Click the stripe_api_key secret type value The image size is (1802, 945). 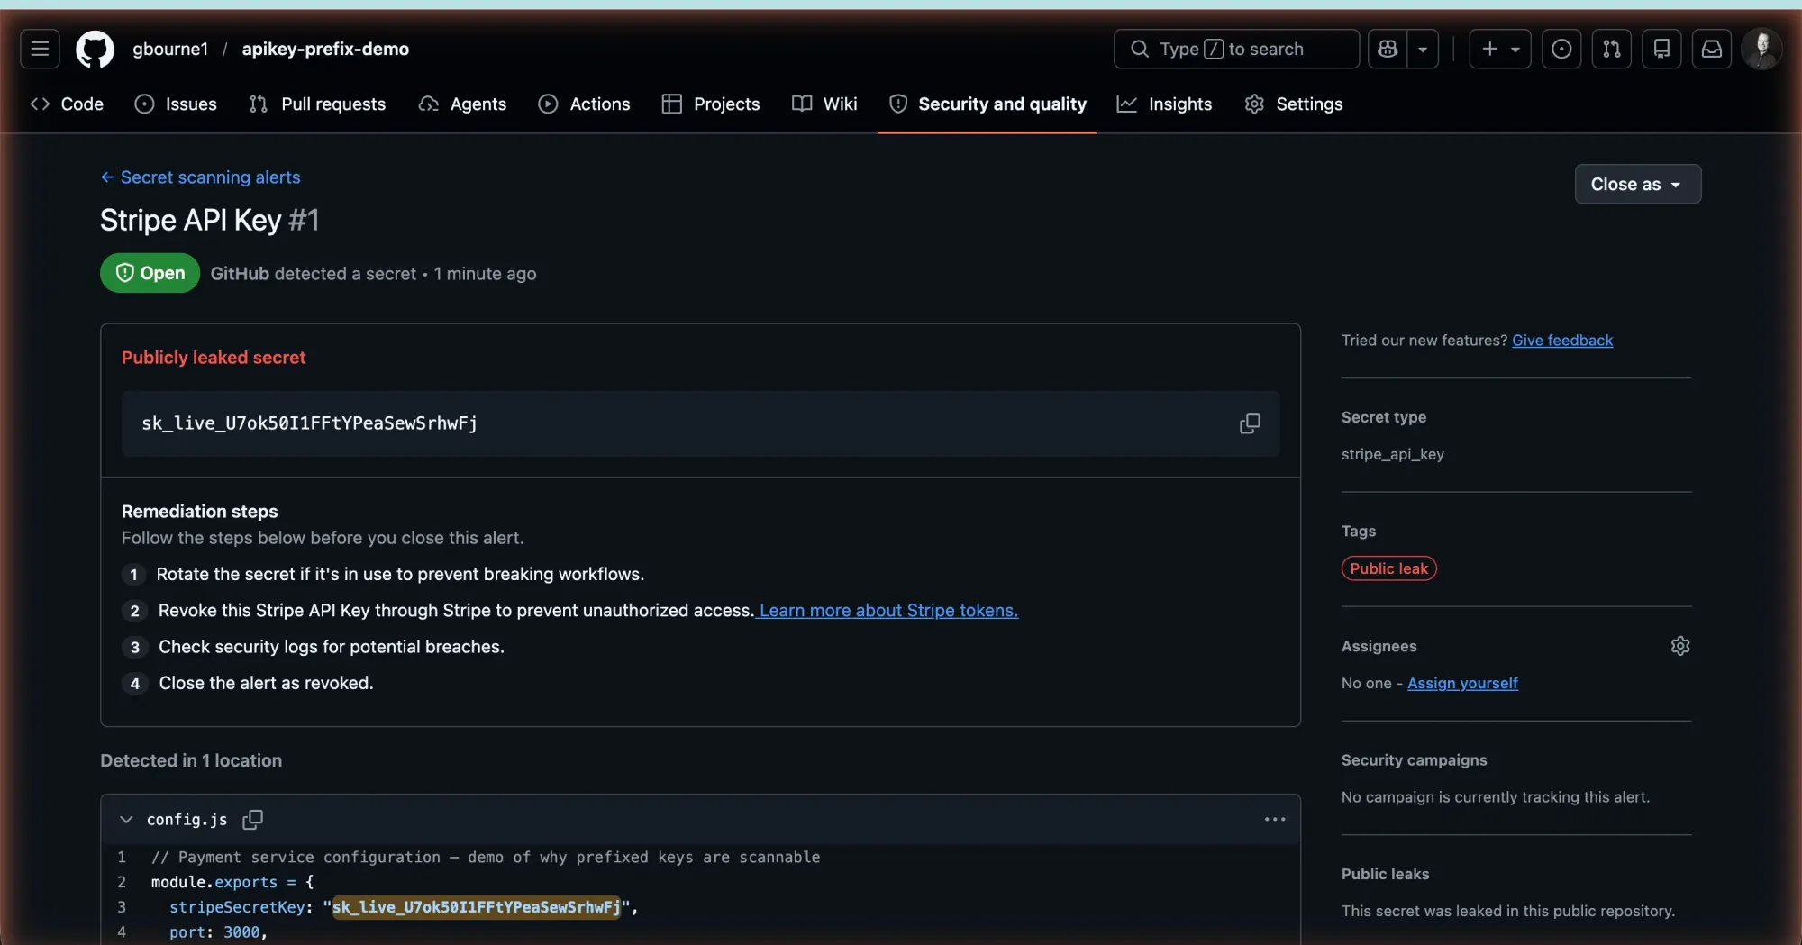coord(1392,454)
